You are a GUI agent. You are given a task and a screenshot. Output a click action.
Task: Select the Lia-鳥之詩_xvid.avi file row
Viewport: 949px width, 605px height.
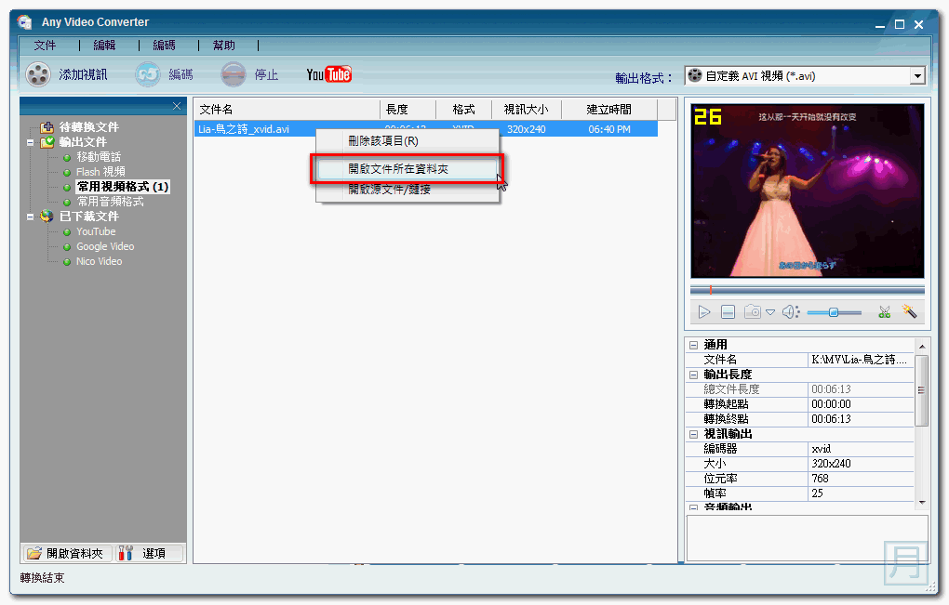point(250,127)
